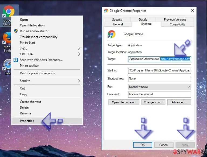Switch to the Previous Versions tab
Image resolution: width=207 pixels, height=157 pixels.
[175, 20]
